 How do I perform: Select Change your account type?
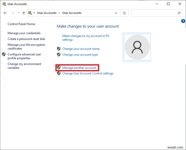point(80,55)
